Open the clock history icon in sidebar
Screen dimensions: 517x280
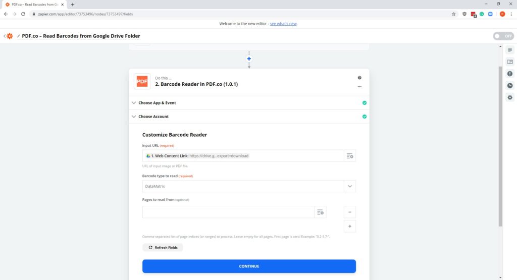[510, 86]
